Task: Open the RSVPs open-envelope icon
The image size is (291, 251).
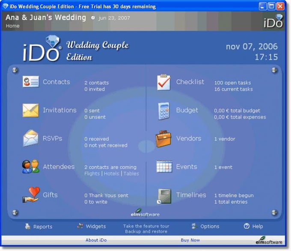Action: click(31, 138)
